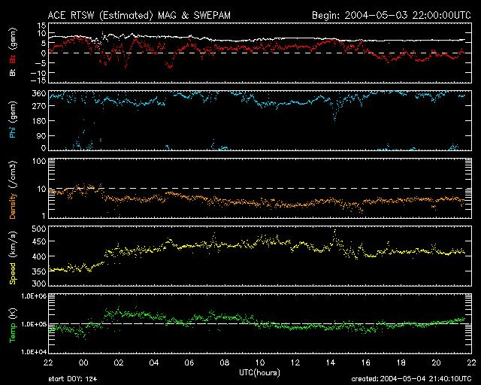Click the Density (/cm3) axis label
The image size is (481, 385).
point(13,189)
